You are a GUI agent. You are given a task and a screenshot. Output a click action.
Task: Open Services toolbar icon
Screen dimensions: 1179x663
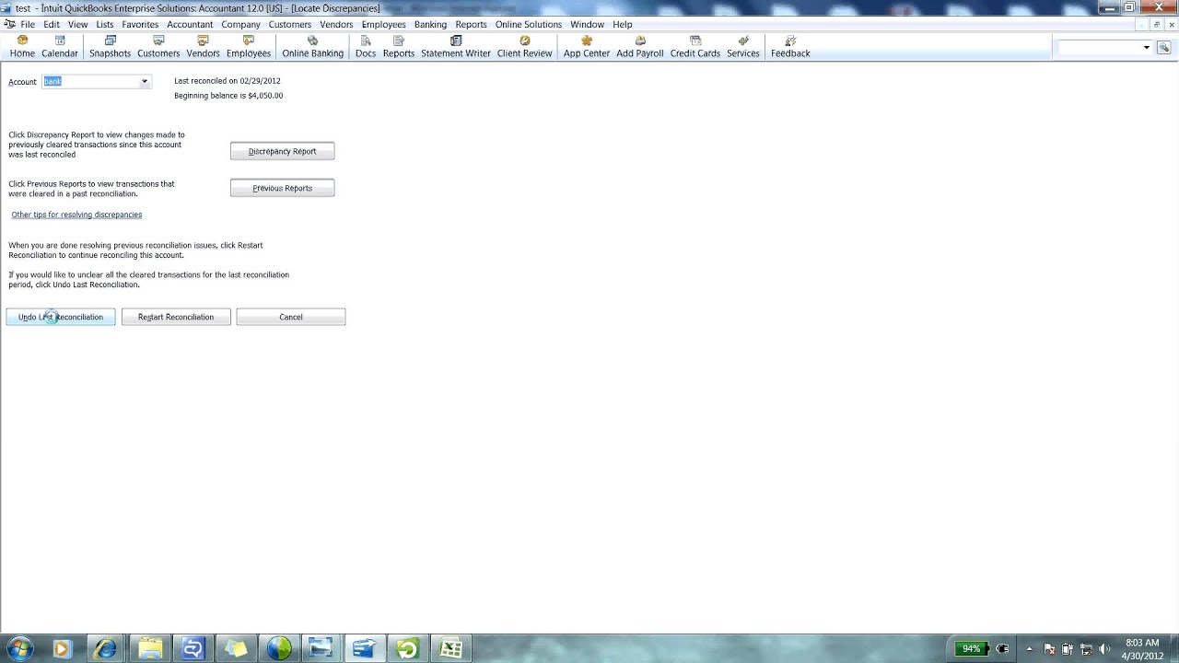(x=743, y=47)
